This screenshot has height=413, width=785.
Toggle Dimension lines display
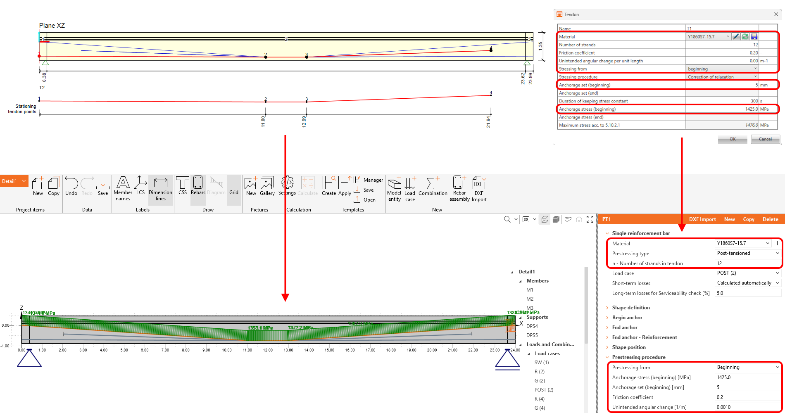[x=160, y=188]
